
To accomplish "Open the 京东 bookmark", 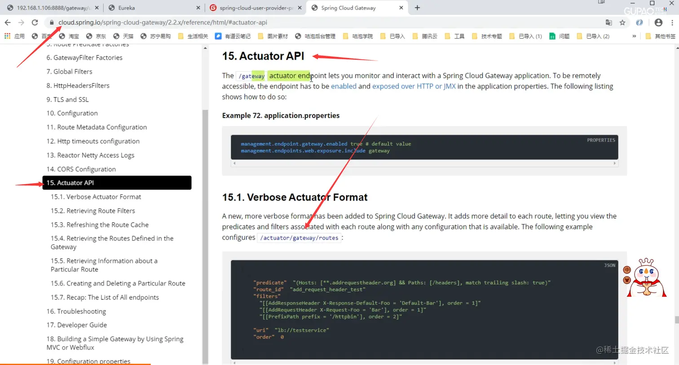I will pos(96,36).
